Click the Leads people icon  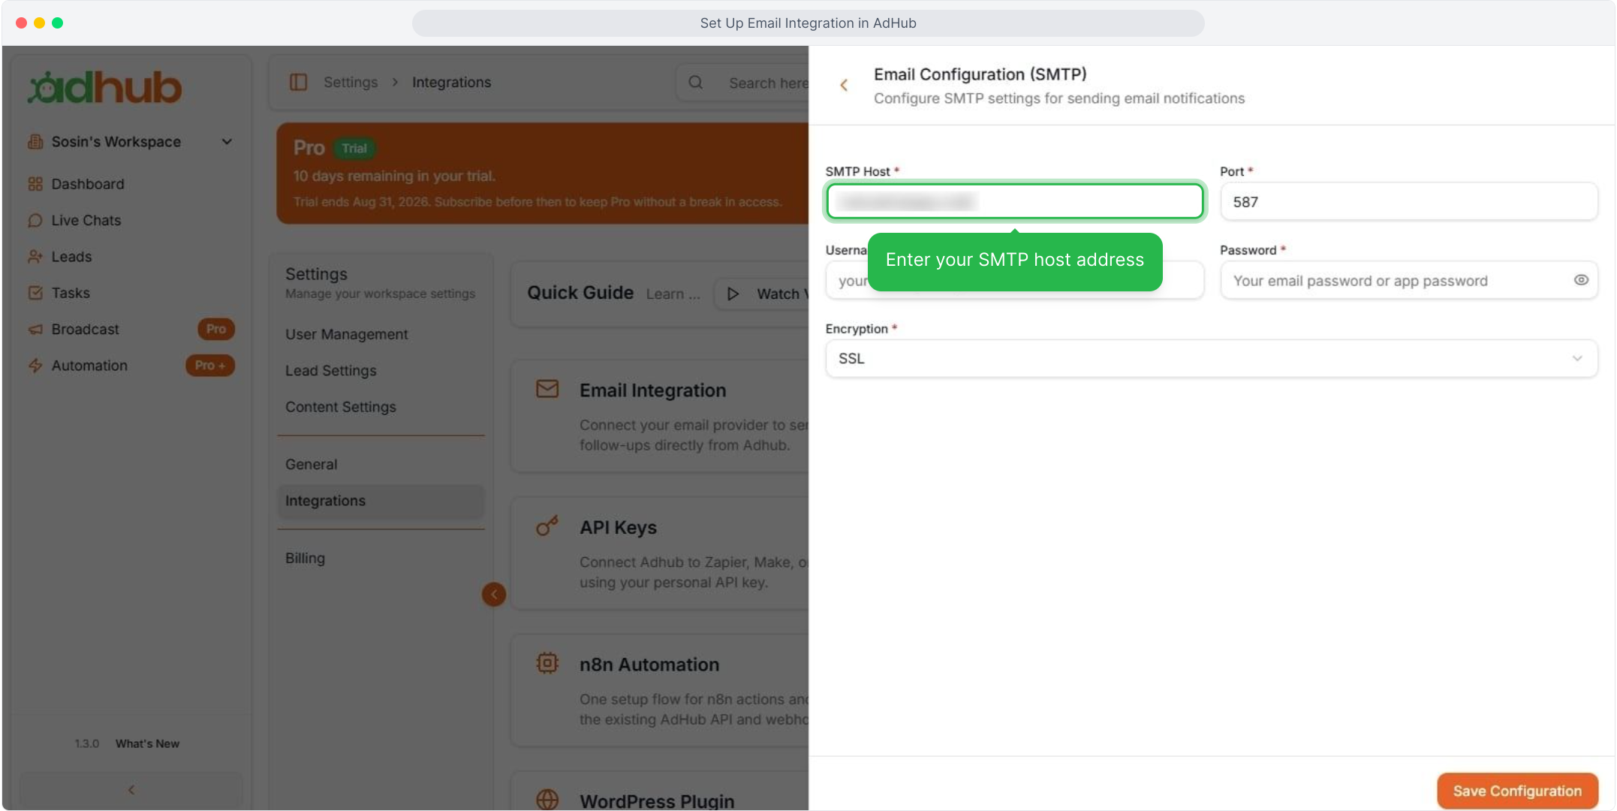[35, 257]
